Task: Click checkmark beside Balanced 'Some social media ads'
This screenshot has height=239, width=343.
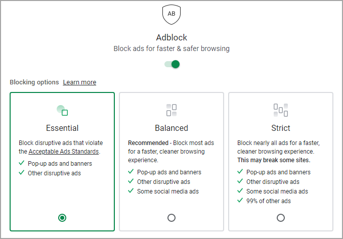Action: coord(131,190)
